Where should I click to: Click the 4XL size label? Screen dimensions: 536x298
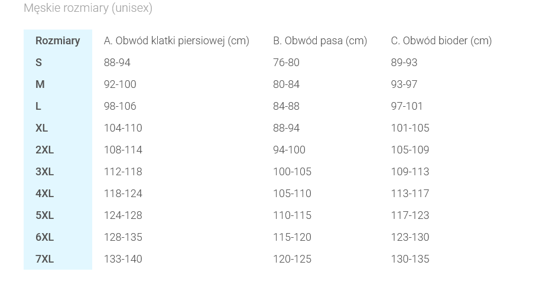45,194
